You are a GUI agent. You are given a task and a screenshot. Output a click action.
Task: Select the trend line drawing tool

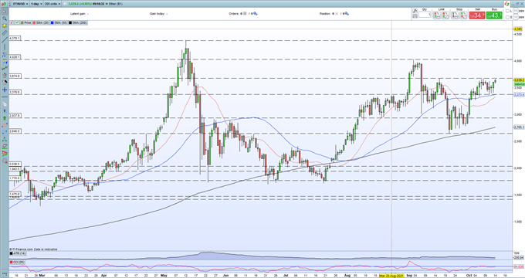pos(5,40)
